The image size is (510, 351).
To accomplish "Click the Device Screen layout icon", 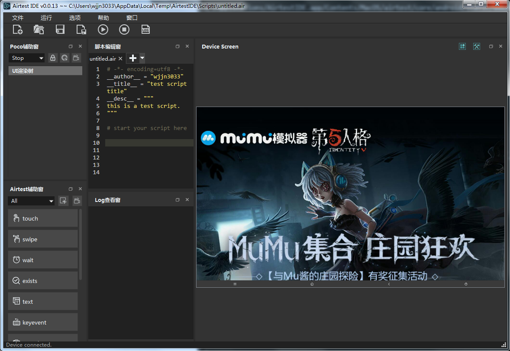I will [x=462, y=46].
